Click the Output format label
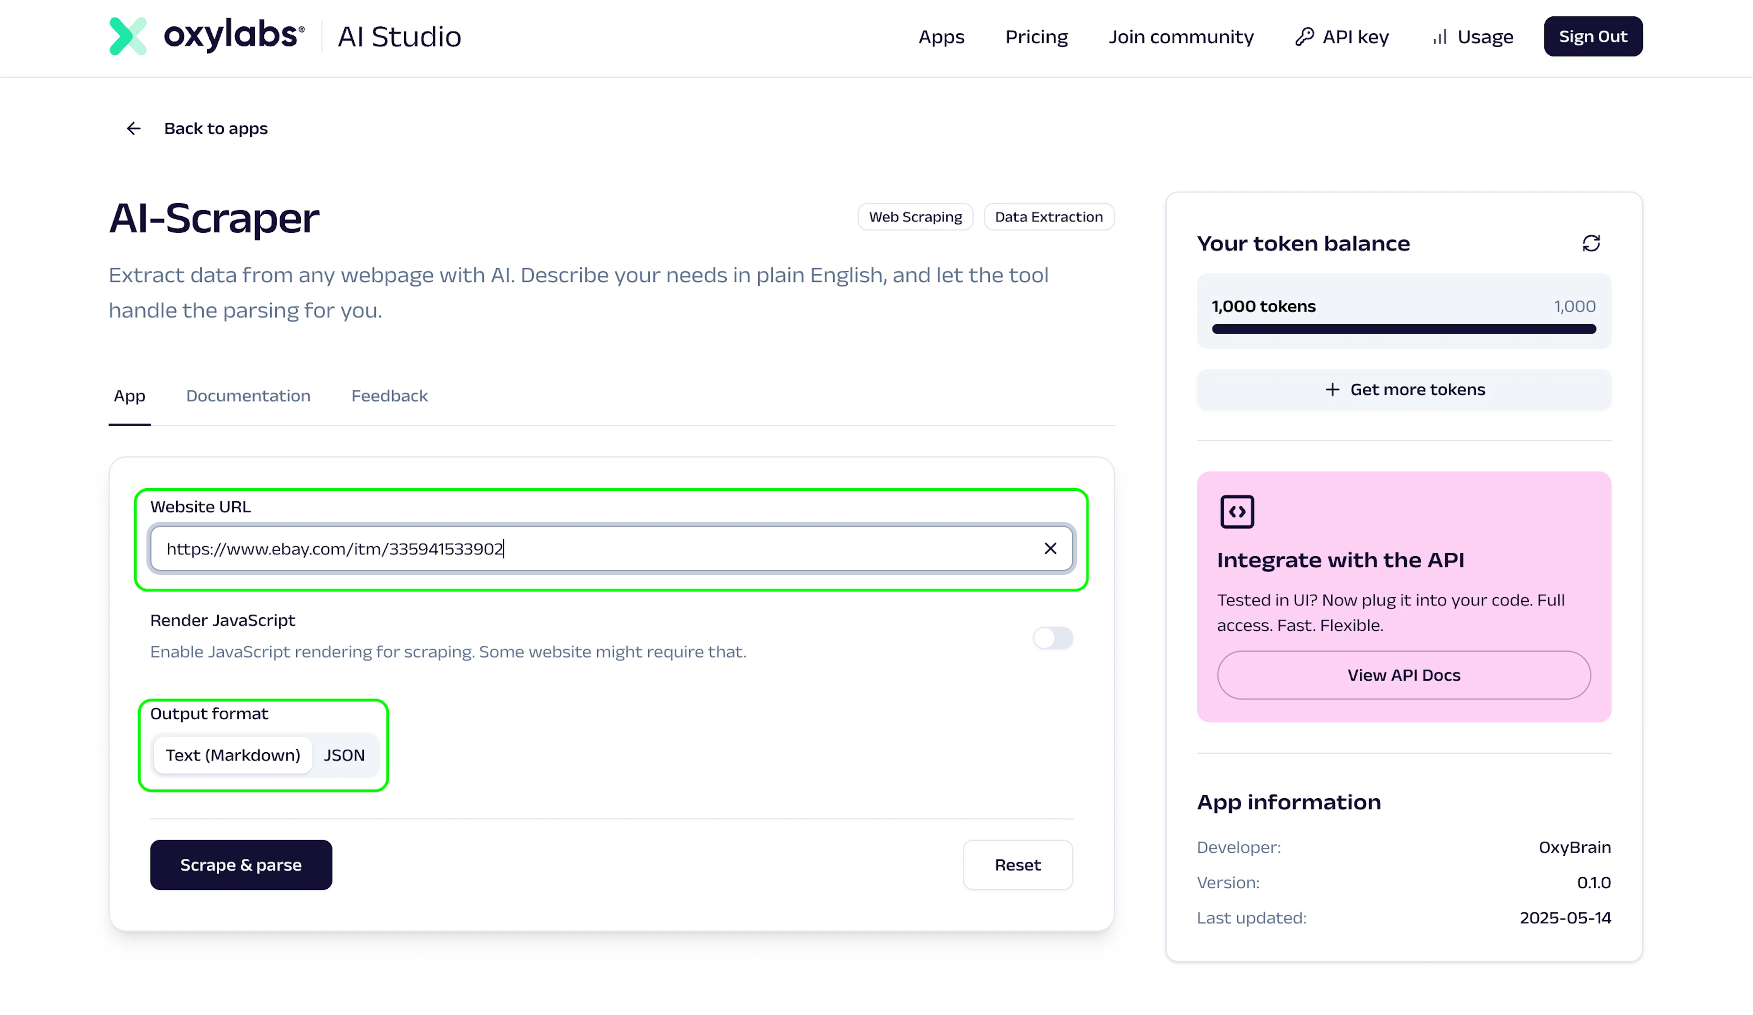Screen dimensions: 1753x1015 [x=210, y=713]
